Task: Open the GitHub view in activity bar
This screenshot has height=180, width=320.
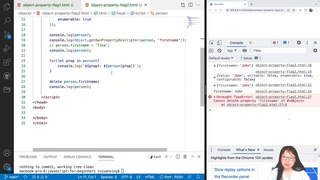Action: [x=6, y=76]
